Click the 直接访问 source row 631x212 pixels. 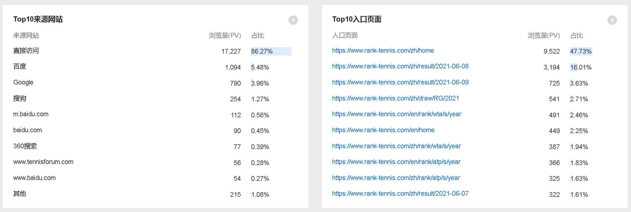[x=26, y=51]
